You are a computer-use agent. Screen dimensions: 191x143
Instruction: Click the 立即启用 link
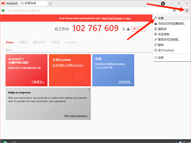[125, 82]
